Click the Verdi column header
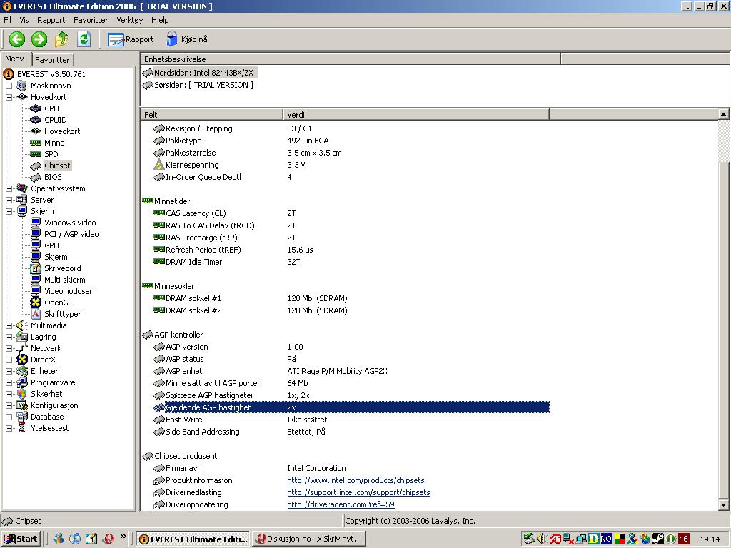 click(416, 115)
